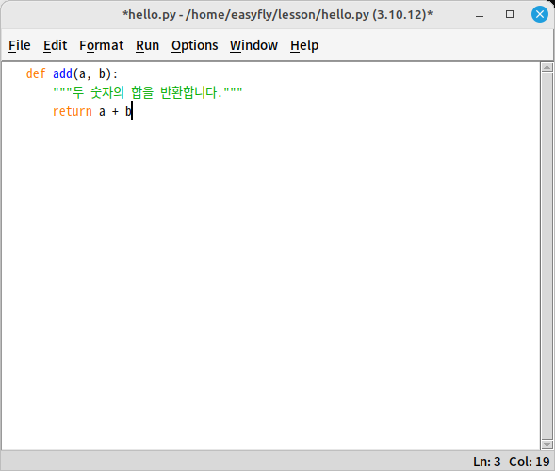The image size is (555, 471).
Task: Click the scrollbar down arrow
Action: pos(547,445)
